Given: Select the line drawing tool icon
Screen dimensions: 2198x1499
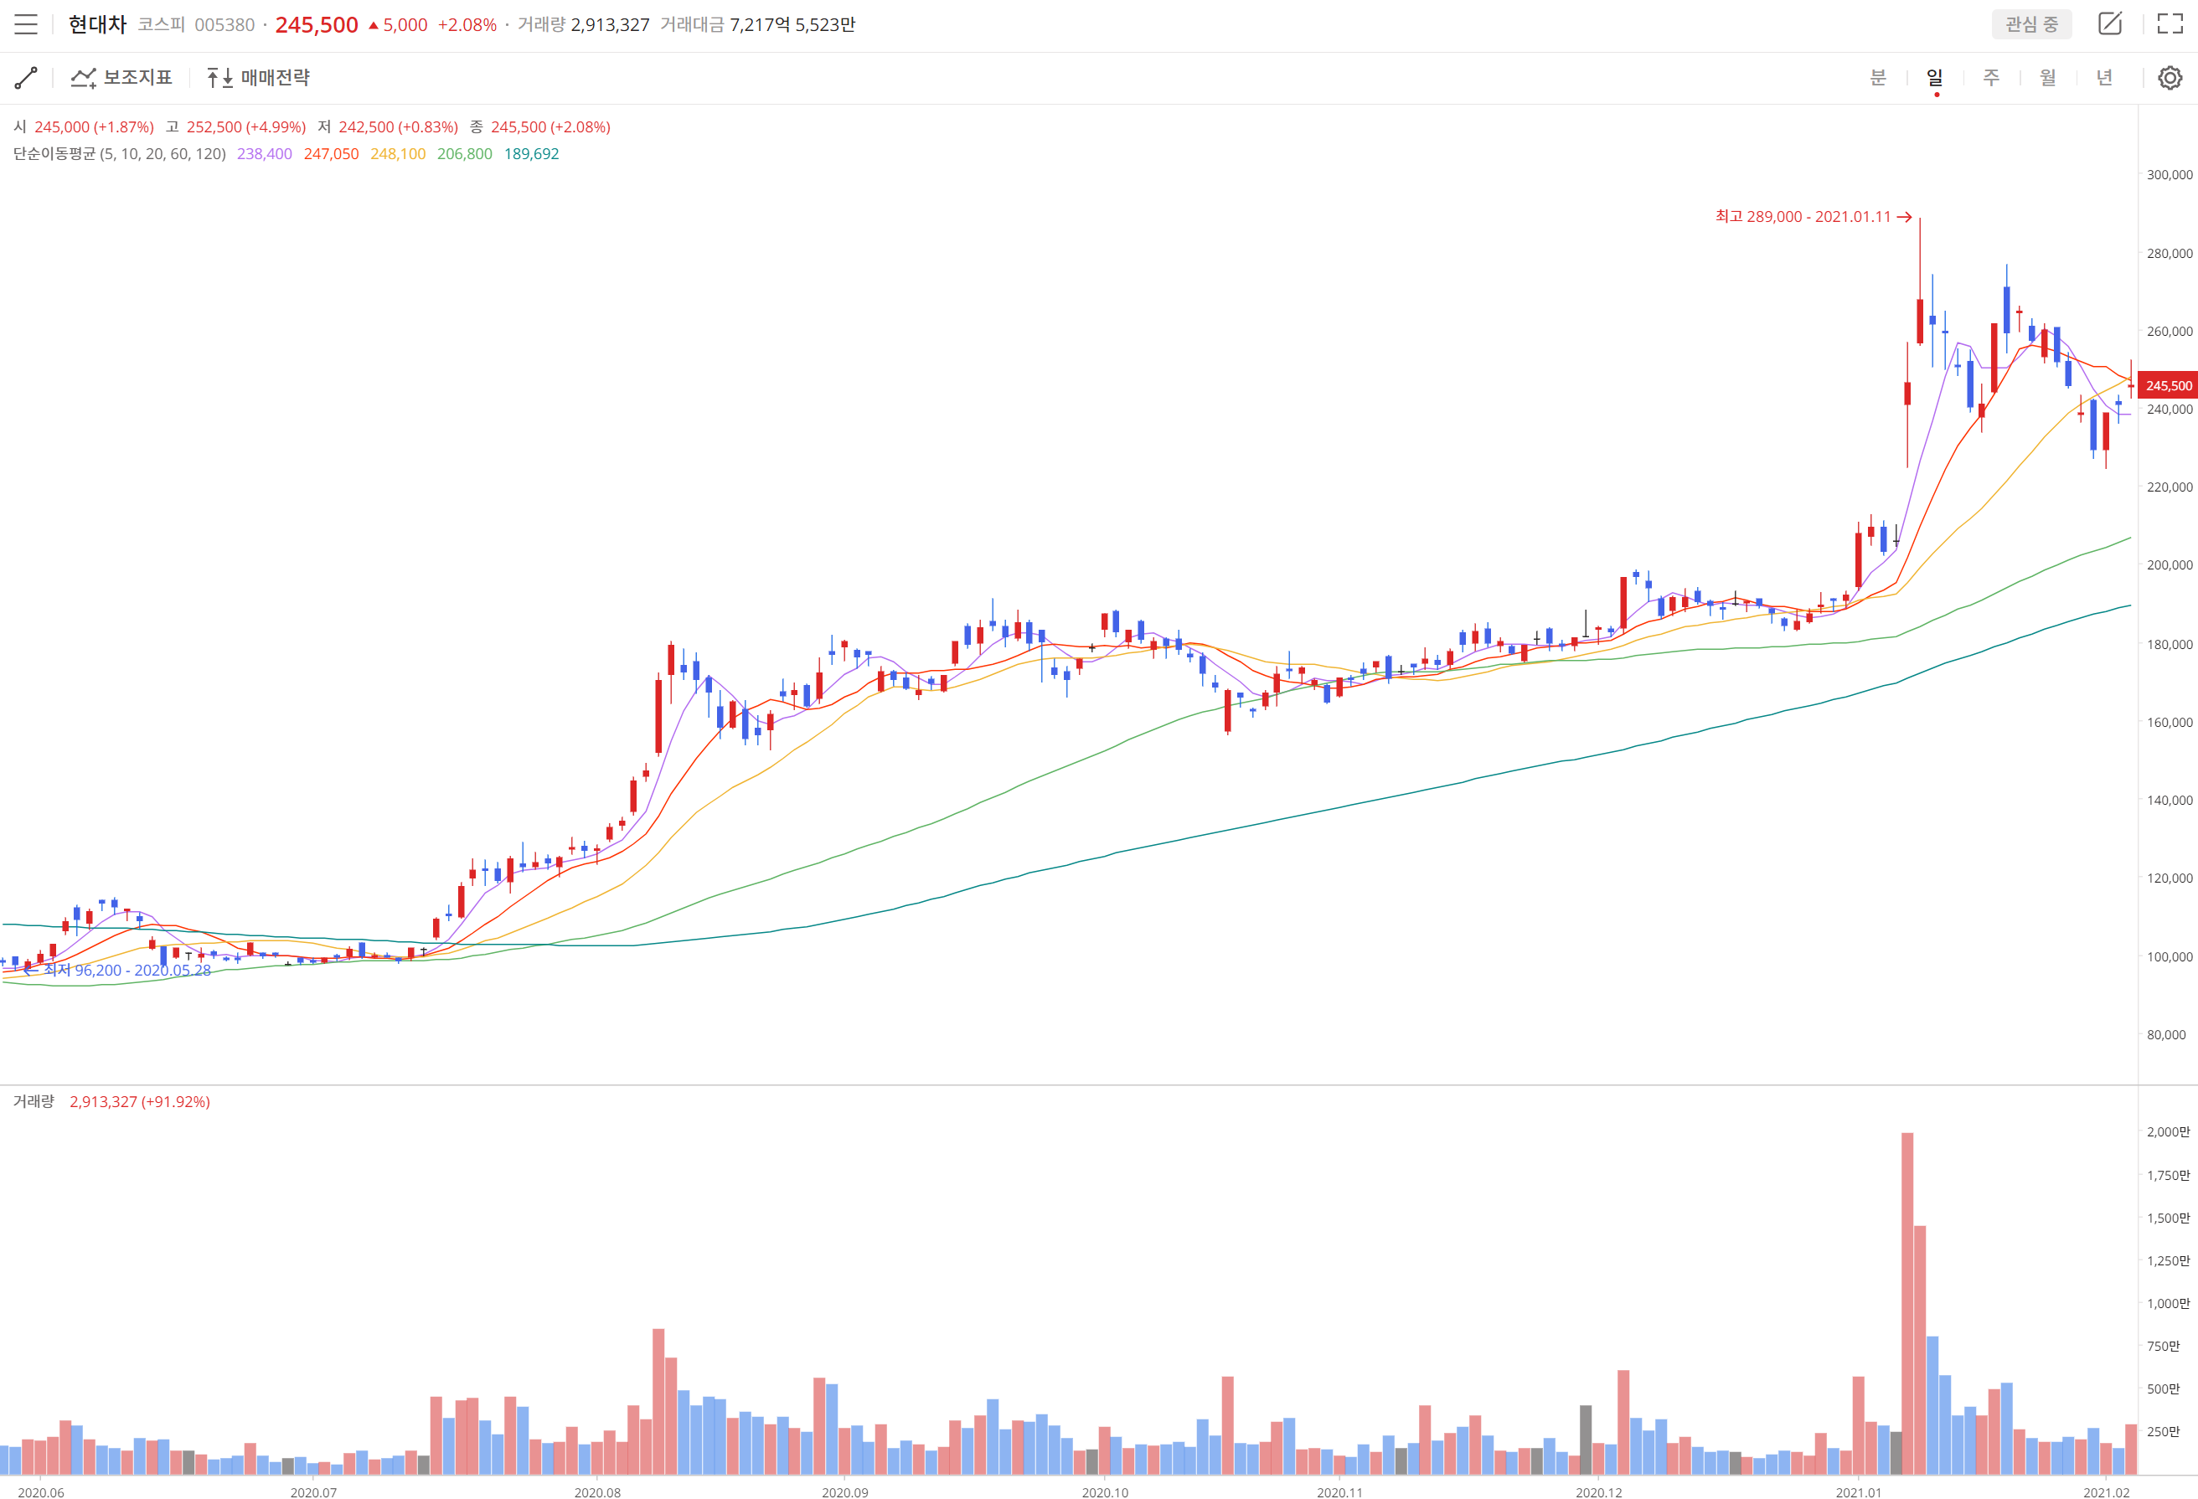Looking at the screenshot, I should pyautogui.click(x=27, y=78).
